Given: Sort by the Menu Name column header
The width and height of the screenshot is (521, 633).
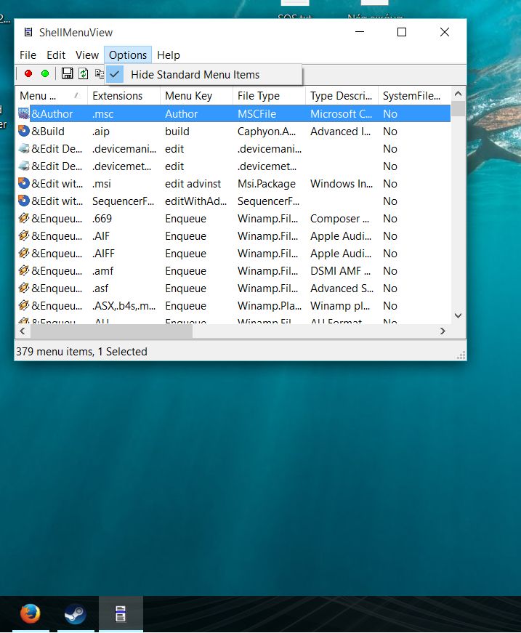Looking at the screenshot, I should point(52,96).
